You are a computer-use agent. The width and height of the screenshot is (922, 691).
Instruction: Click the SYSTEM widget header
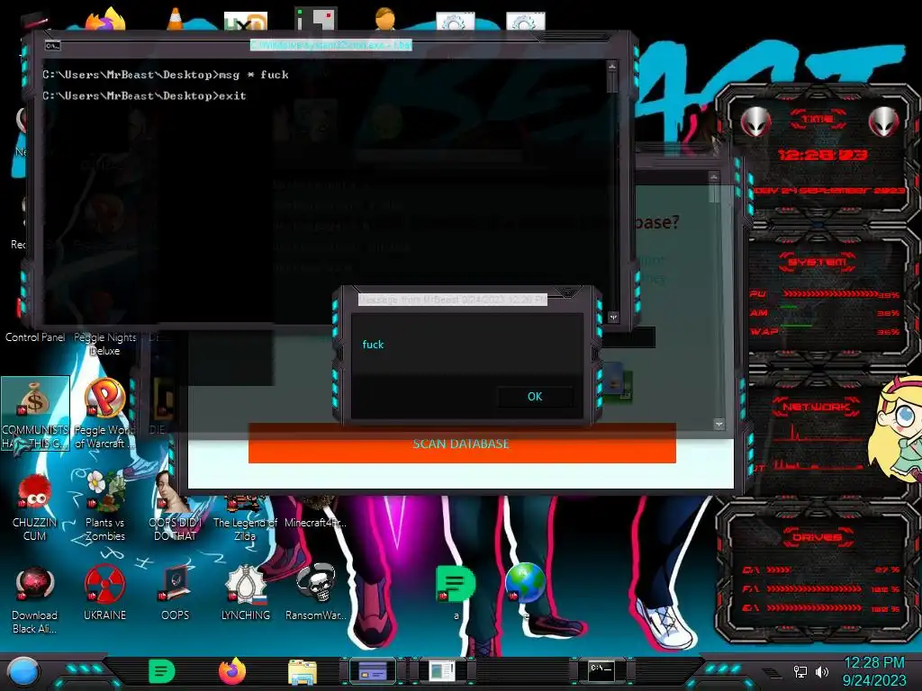(x=818, y=262)
